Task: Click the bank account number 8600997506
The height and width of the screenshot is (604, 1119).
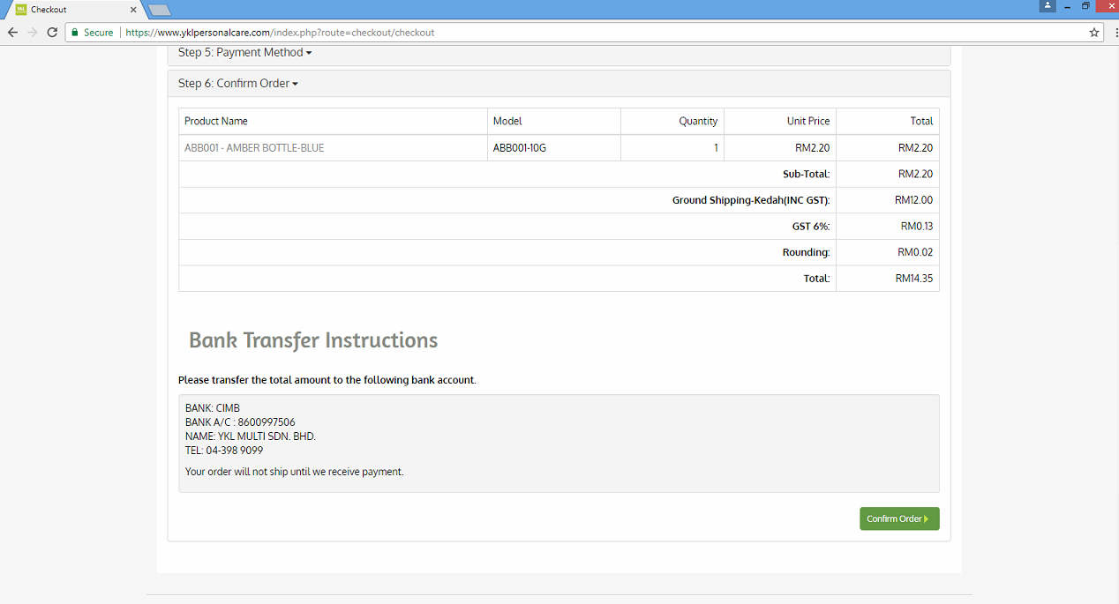Action: coord(267,422)
